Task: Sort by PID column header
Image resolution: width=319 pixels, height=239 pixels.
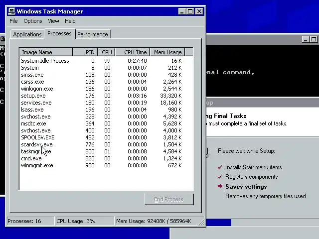Action: (x=85, y=52)
